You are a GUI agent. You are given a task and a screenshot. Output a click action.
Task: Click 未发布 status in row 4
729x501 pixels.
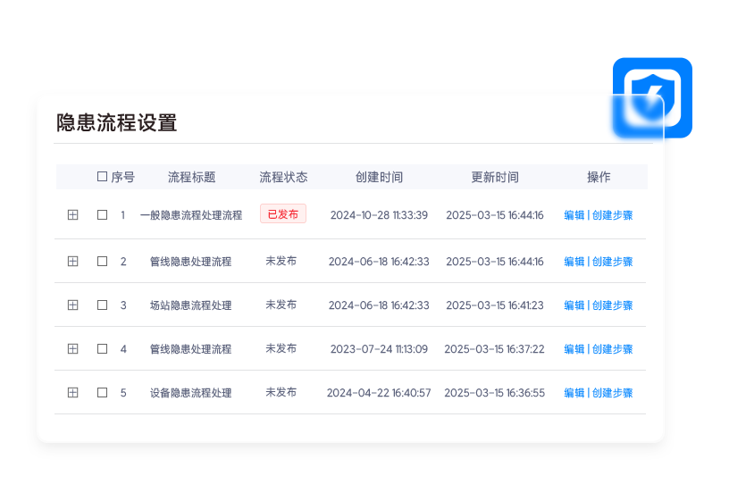point(281,349)
